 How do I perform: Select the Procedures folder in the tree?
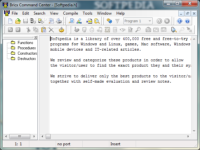(x=27, y=48)
